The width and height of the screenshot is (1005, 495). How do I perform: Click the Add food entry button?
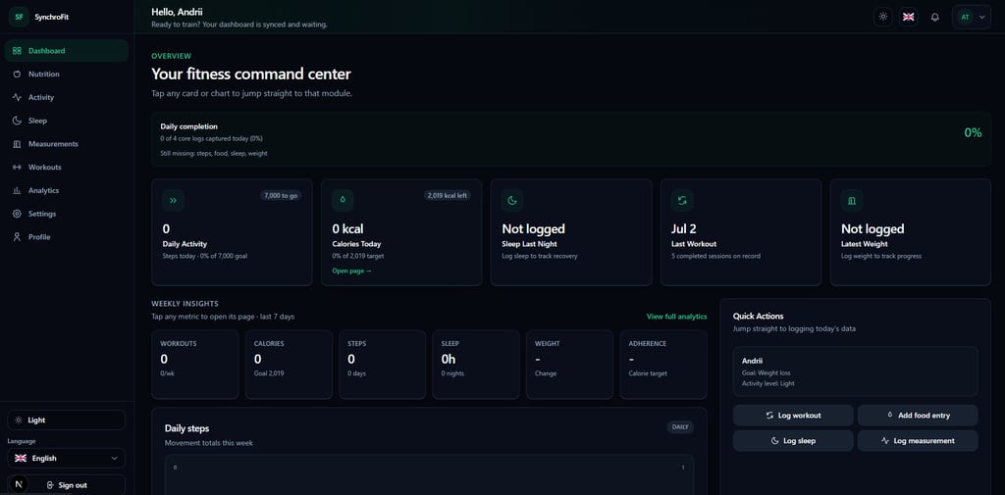(918, 416)
